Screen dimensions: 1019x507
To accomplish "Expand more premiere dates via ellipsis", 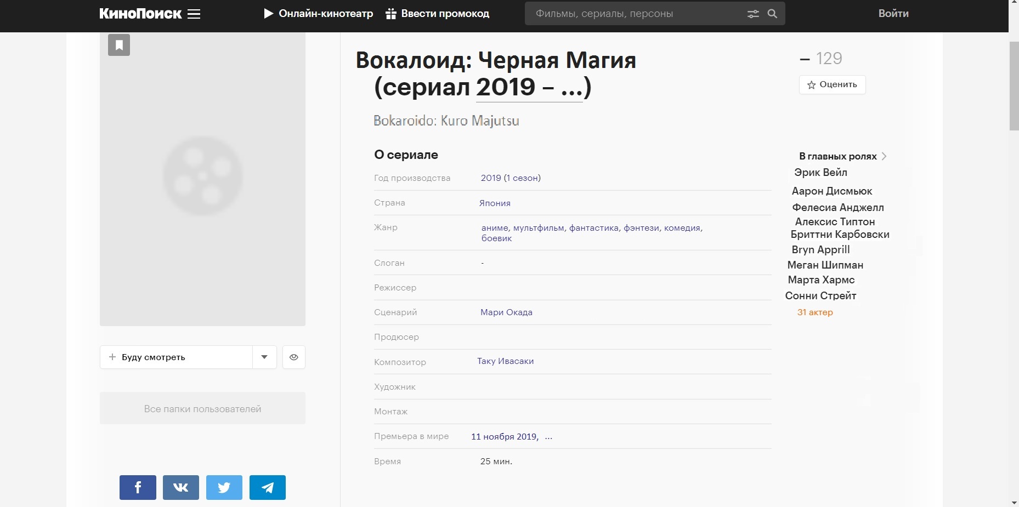I will [548, 437].
